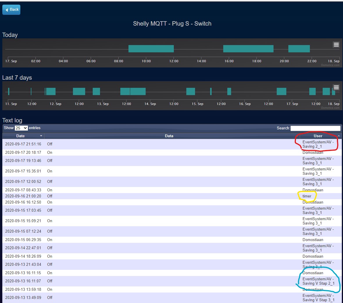Click log date 2020-09-17 21:51:16
The width and height of the screenshot is (343, 303).
(23, 144)
